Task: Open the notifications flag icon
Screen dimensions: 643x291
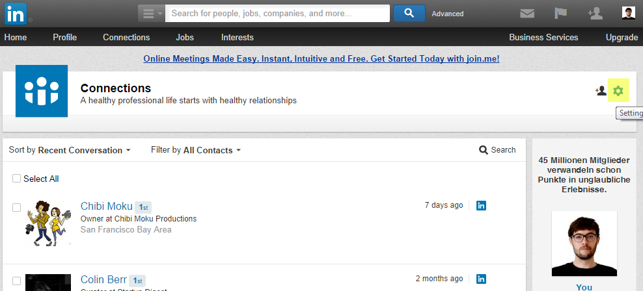Action: pyautogui.click(x=560, y=14)
